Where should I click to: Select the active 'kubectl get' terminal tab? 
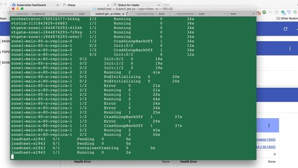[110, 14]
